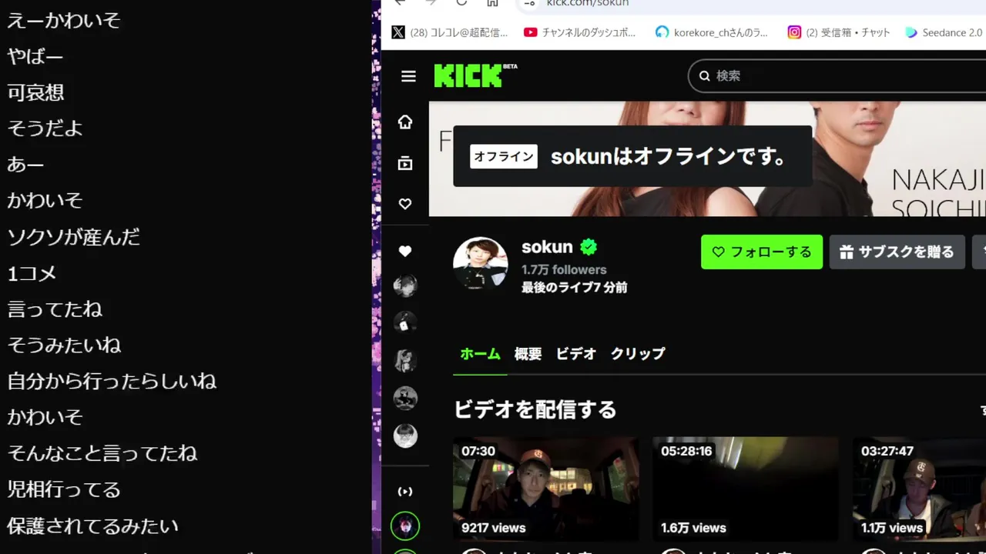Click the サブスクを贈る gift button
This screenshot has width=986, height=554.
pos(897,252)
